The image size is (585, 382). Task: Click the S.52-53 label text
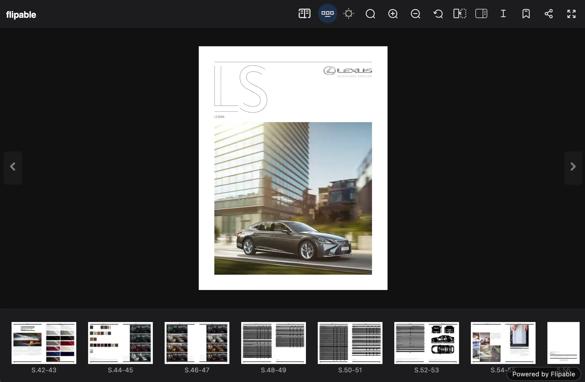[427, 370]
